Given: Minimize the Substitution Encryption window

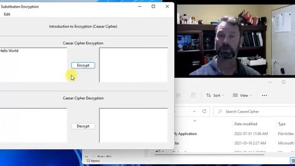Looking at the screenshot, I should point(140,6).
